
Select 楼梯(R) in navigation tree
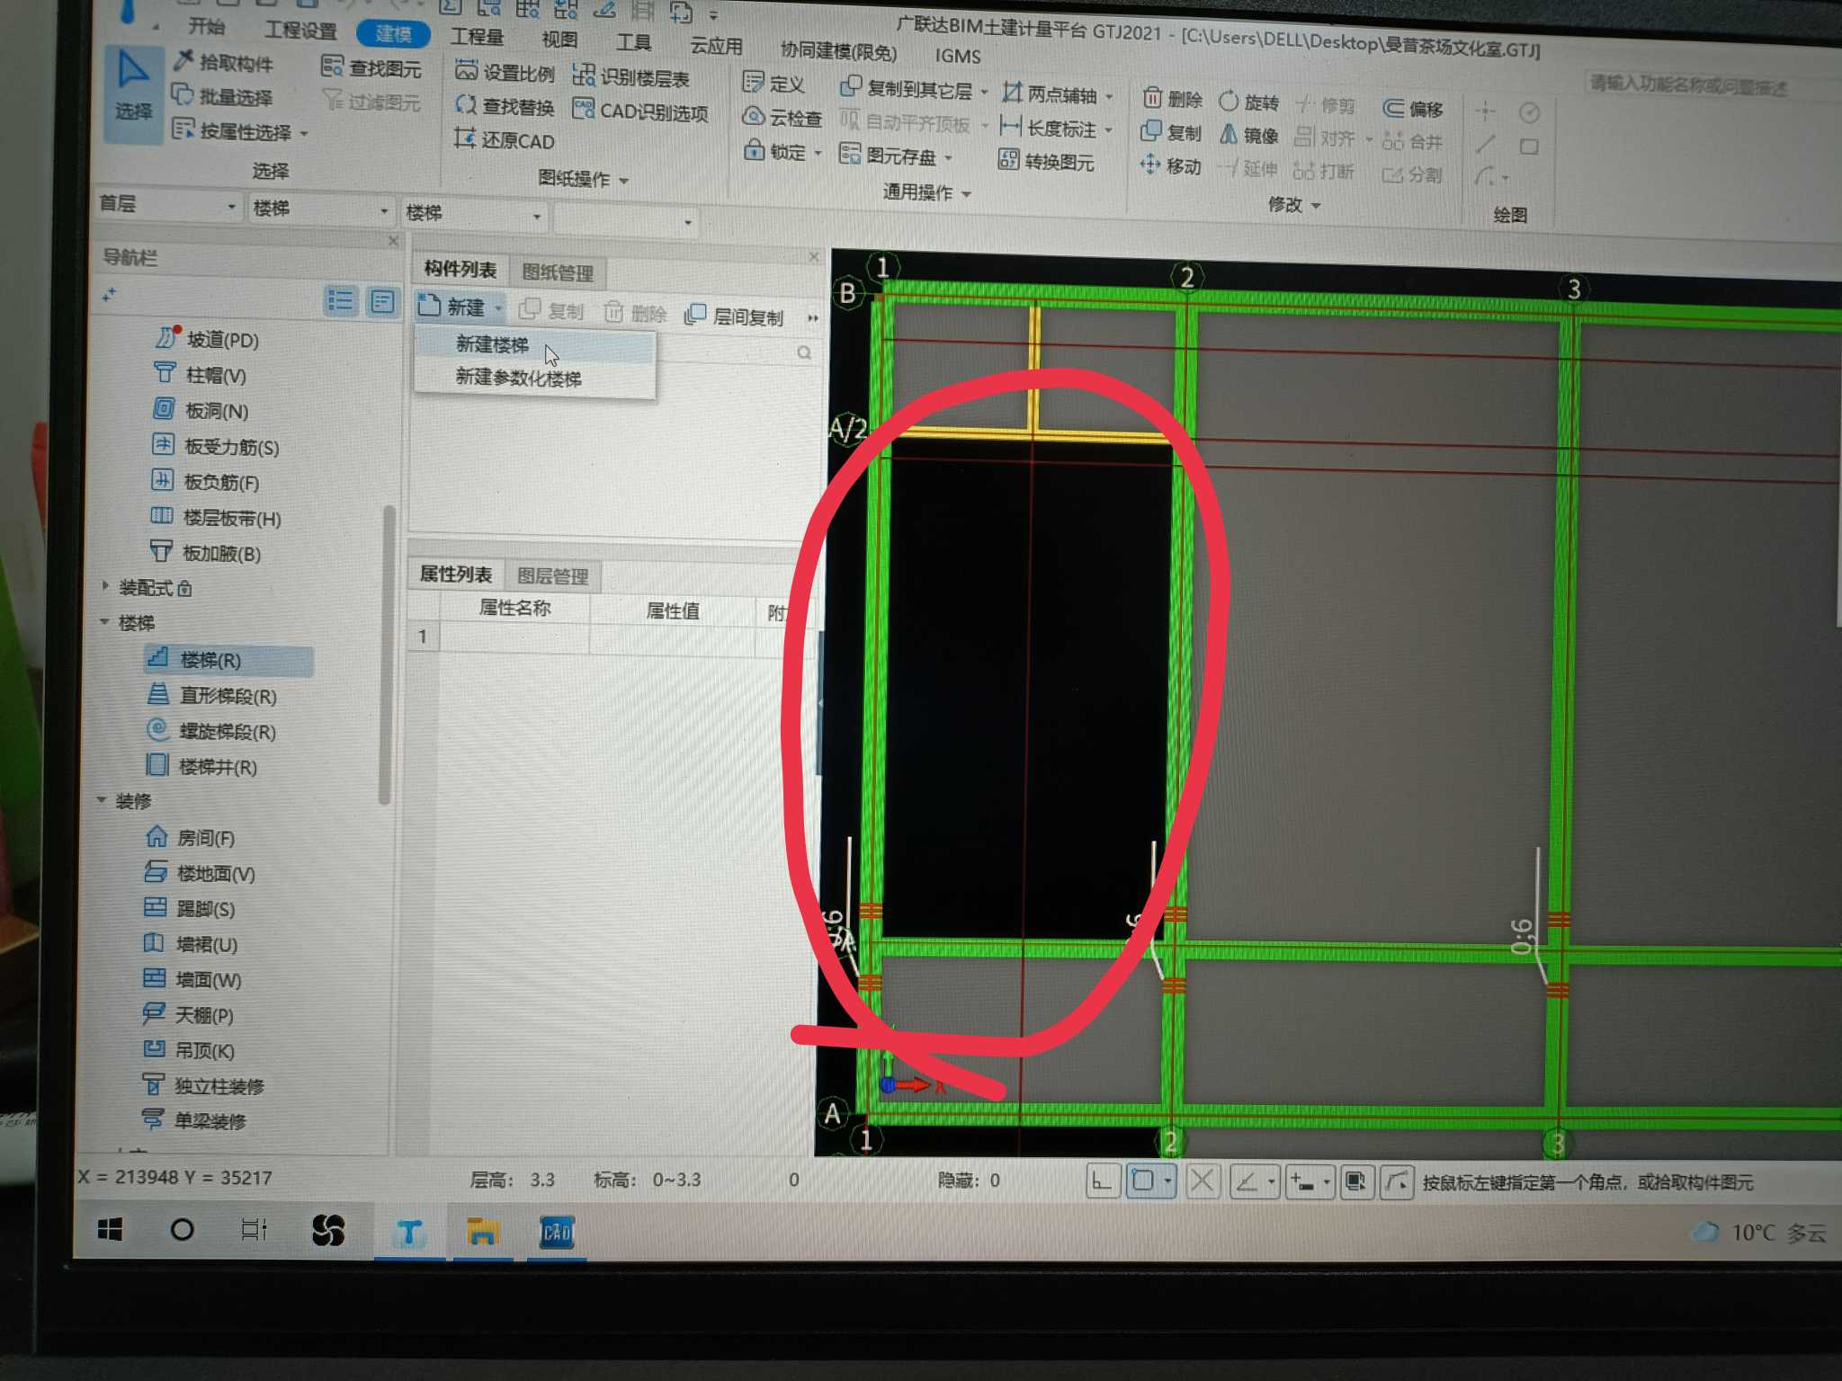click(228, 660)
